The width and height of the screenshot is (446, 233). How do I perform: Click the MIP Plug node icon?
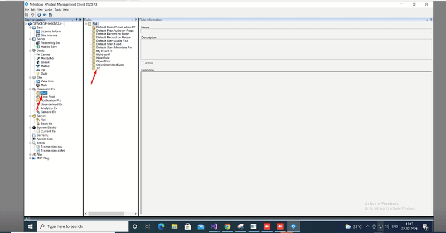(x=34, y=158)
